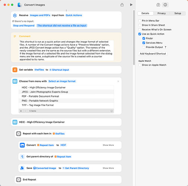Open the Action Library icon
Screen dimensions: 188x186
coord(158,5)
